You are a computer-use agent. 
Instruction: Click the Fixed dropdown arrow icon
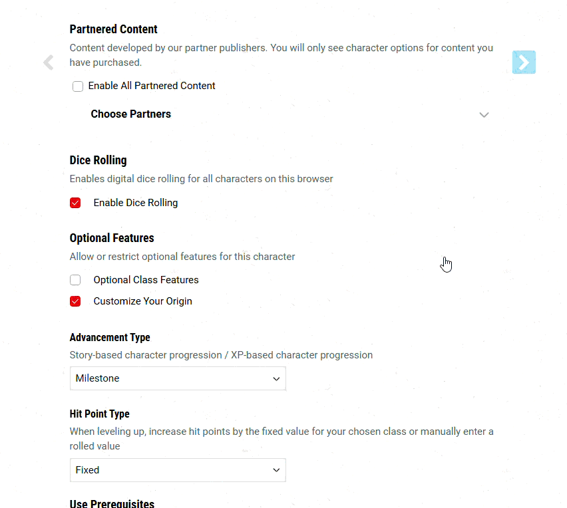pos(276,470)
